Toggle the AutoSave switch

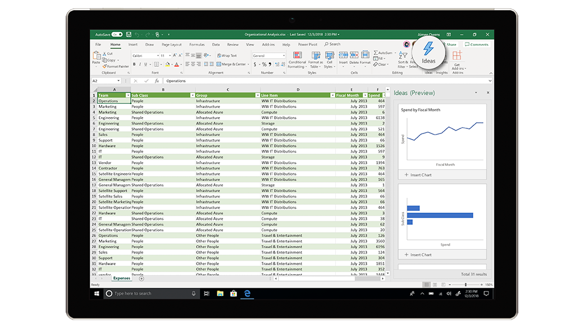[117, 35]
